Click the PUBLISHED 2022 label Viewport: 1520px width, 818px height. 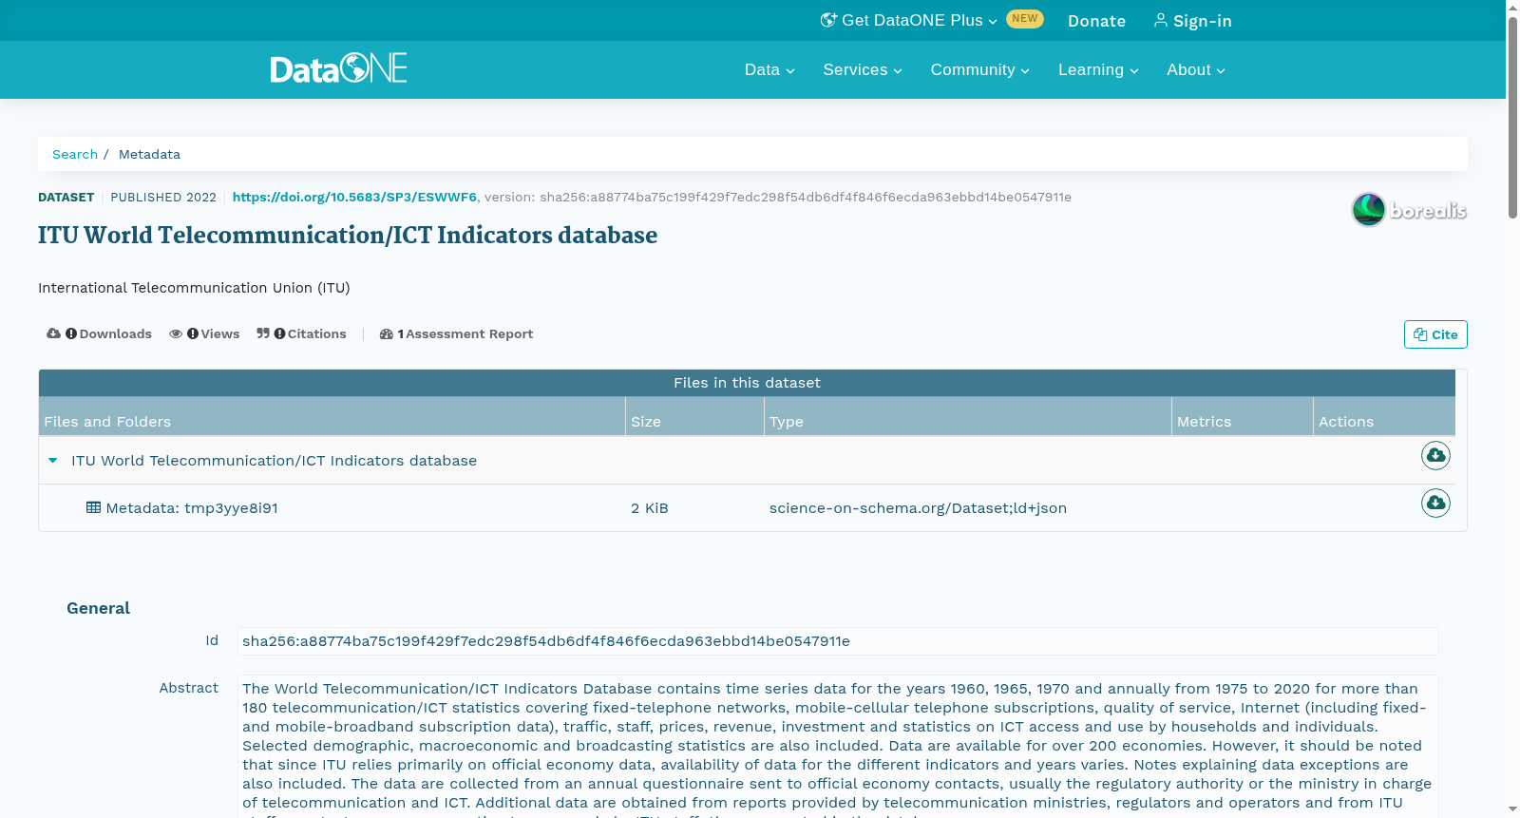(163, 198)
